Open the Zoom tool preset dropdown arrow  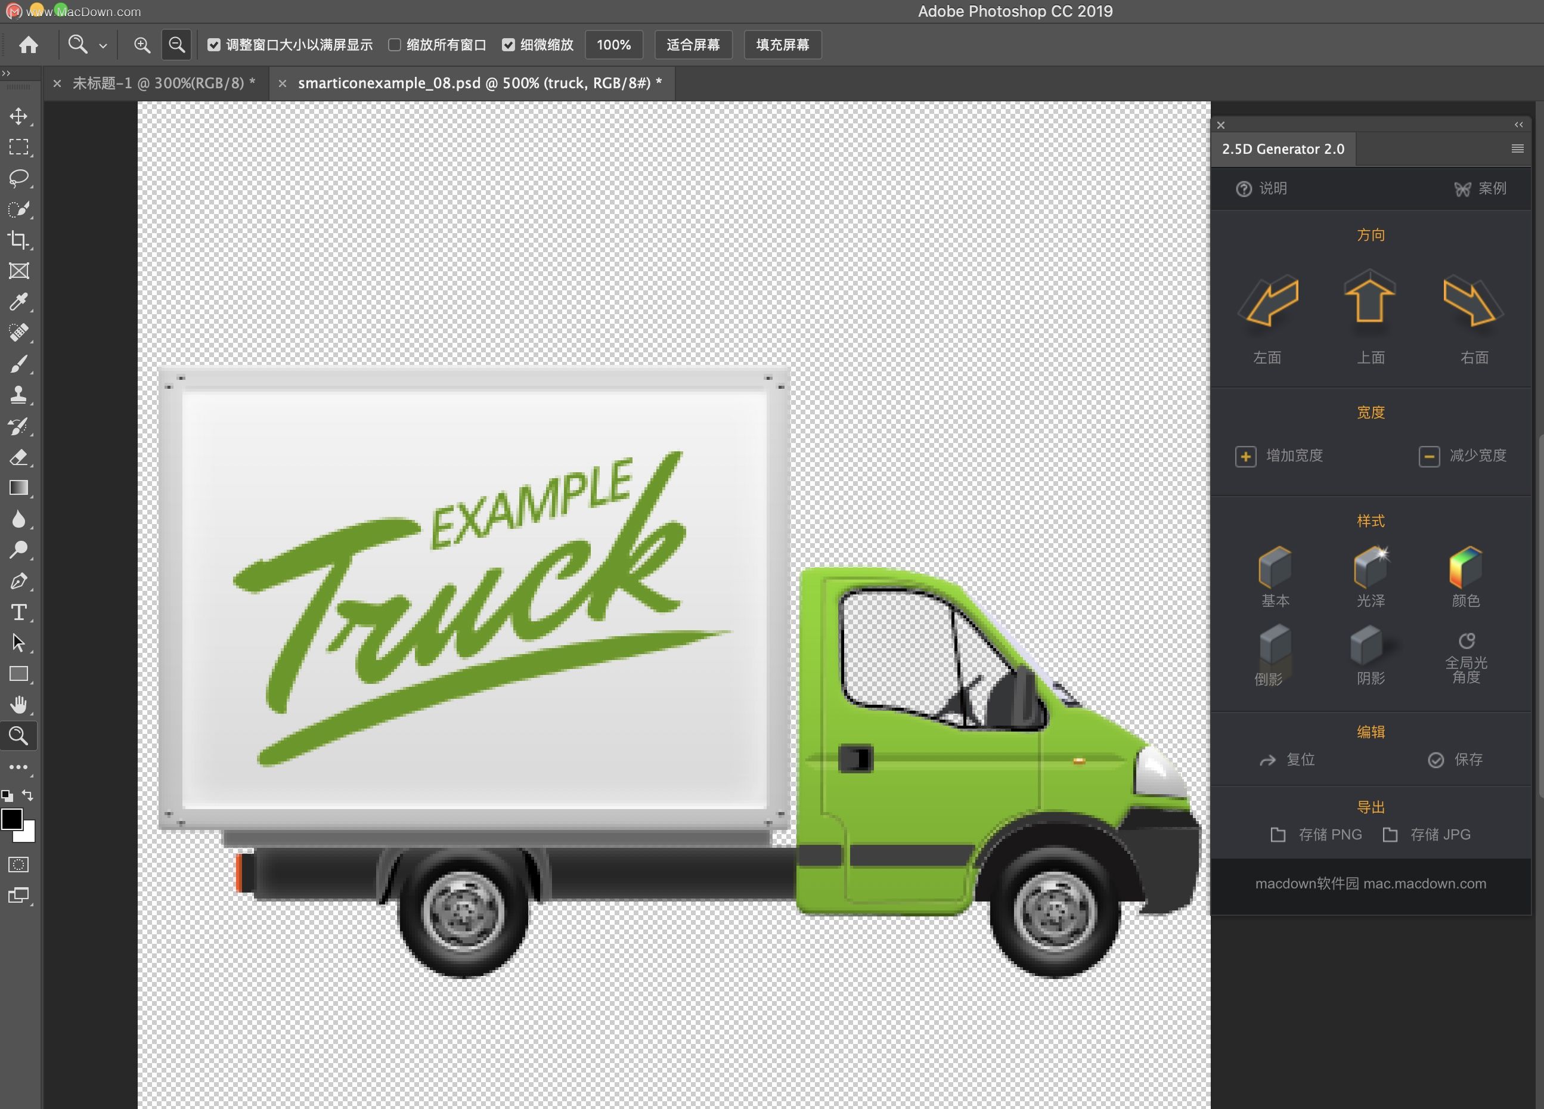click(103, 46)
